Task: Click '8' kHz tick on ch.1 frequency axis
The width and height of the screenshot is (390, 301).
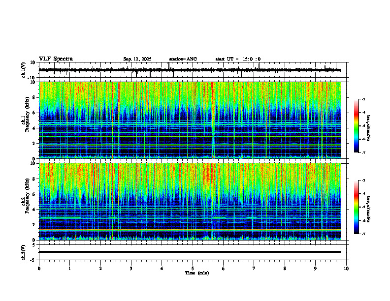Action: tap(34, 97)
